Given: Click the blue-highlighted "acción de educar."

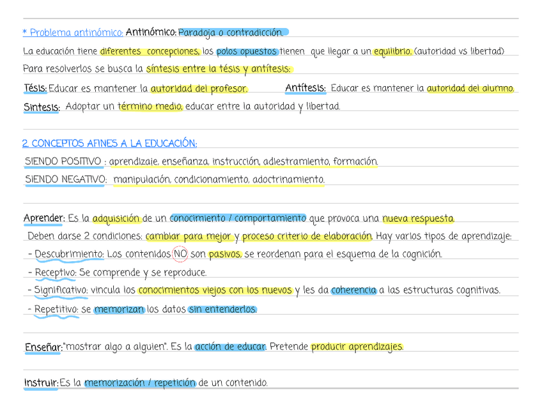Looking at the screenshot, I should click(x=230, y=347).
